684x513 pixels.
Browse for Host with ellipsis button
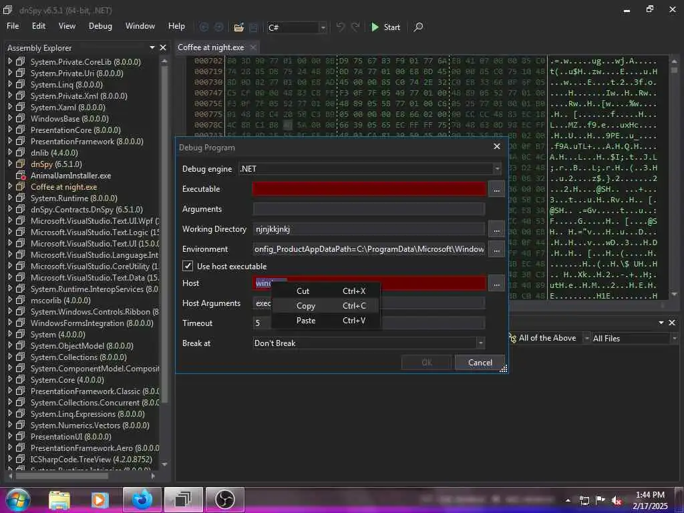[496, 283]
